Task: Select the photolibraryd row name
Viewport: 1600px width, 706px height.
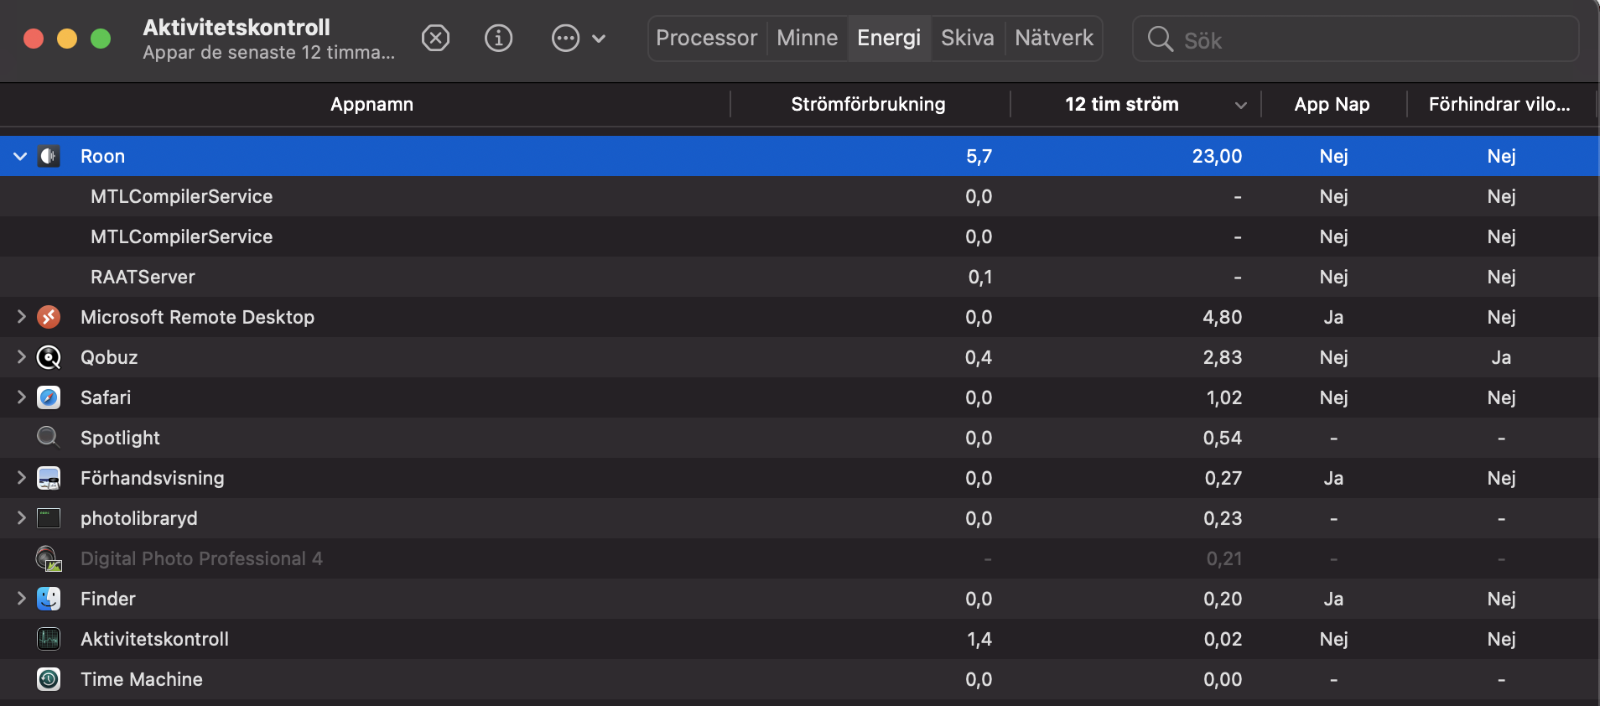Action: coord(138,518)
